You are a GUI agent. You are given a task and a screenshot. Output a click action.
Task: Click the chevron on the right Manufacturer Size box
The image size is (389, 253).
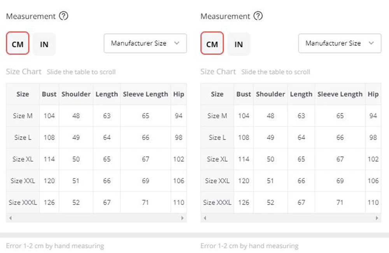371,43
